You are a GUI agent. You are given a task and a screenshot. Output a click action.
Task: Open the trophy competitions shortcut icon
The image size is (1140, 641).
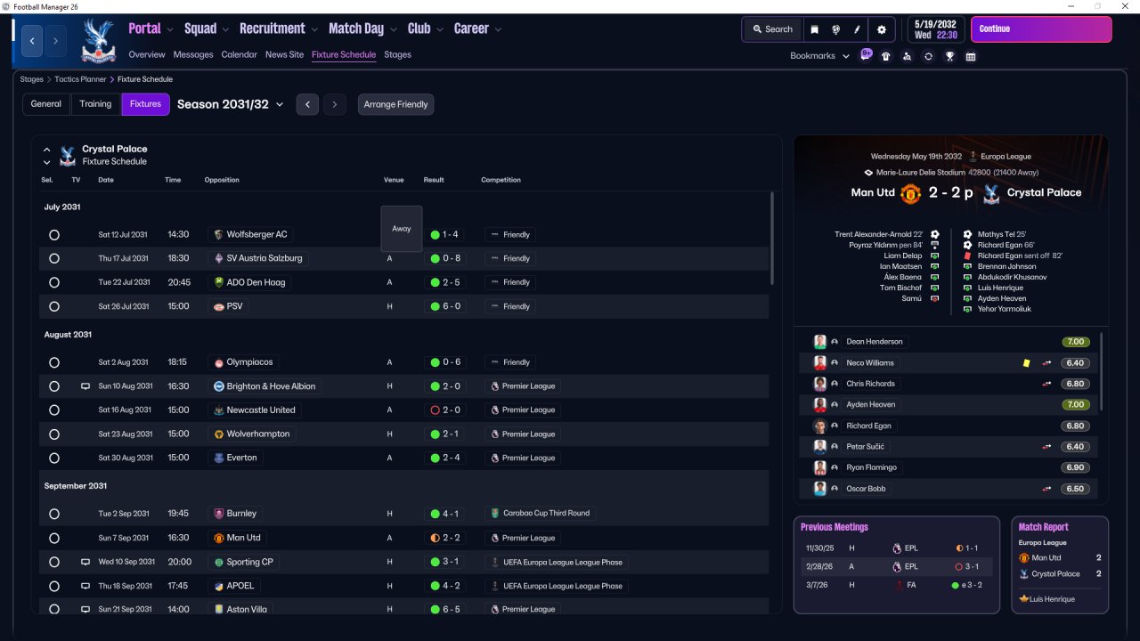pos(950,56)
